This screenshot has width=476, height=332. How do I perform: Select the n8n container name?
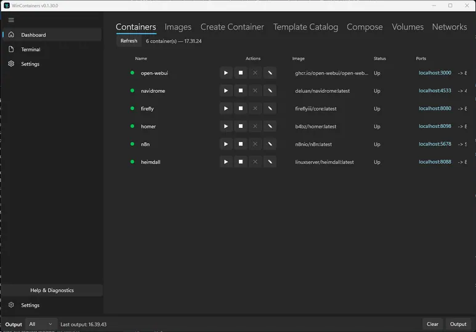click(x=145, y=144)
